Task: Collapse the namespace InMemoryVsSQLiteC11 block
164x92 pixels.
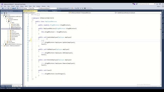Action: [x=32, y=18]
